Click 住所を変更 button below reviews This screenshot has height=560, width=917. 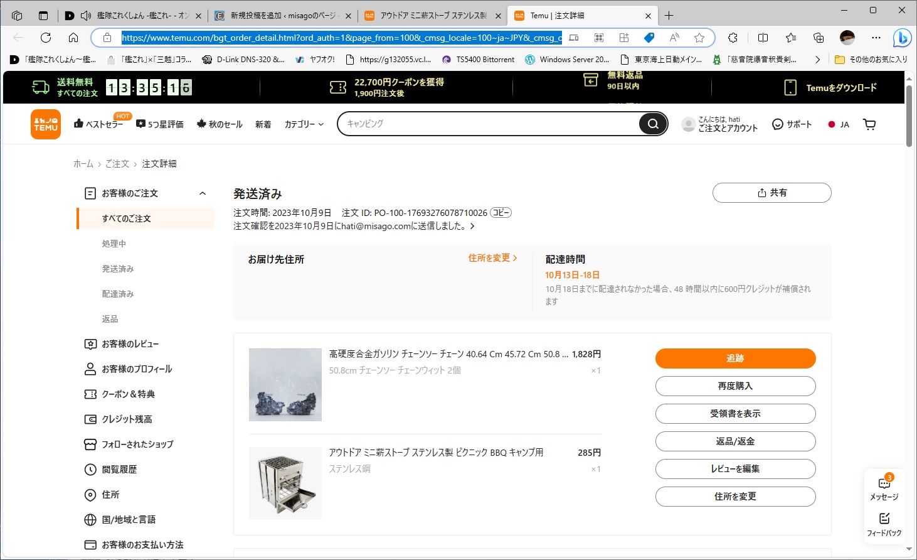pos(735,497)
